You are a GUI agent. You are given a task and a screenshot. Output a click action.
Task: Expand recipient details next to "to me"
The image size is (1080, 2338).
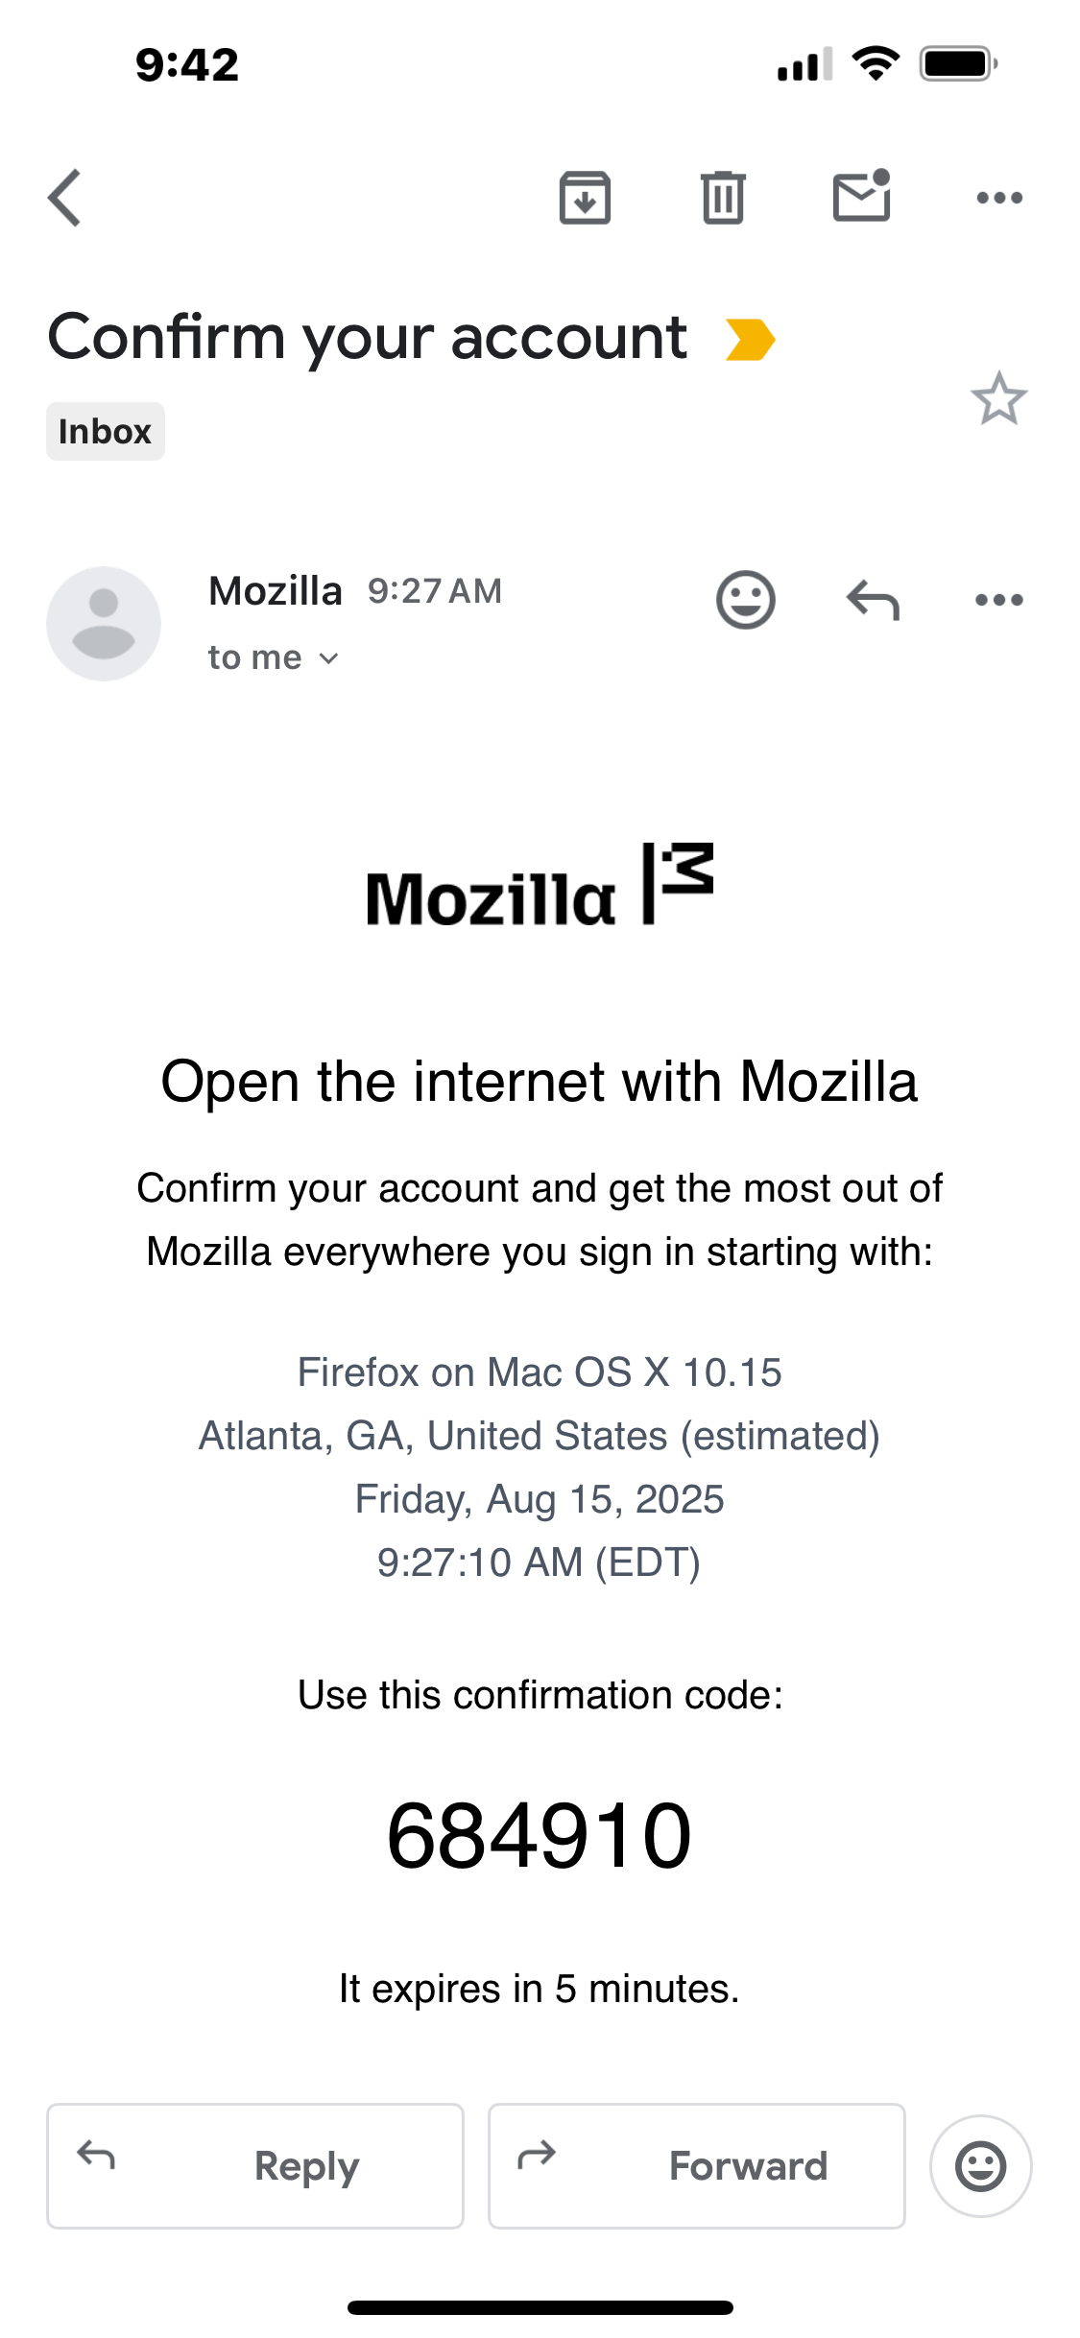coord(328,658)
